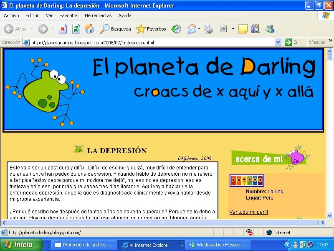The width and height of the screenshot is (334, 251).
Task: Stop page loading with red X icon
Action: tap(63, 29)
